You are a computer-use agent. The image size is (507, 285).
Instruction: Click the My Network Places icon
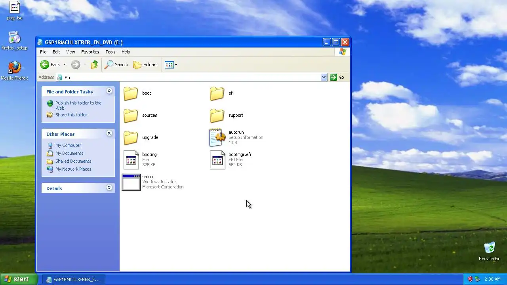[x=50, y=169]
